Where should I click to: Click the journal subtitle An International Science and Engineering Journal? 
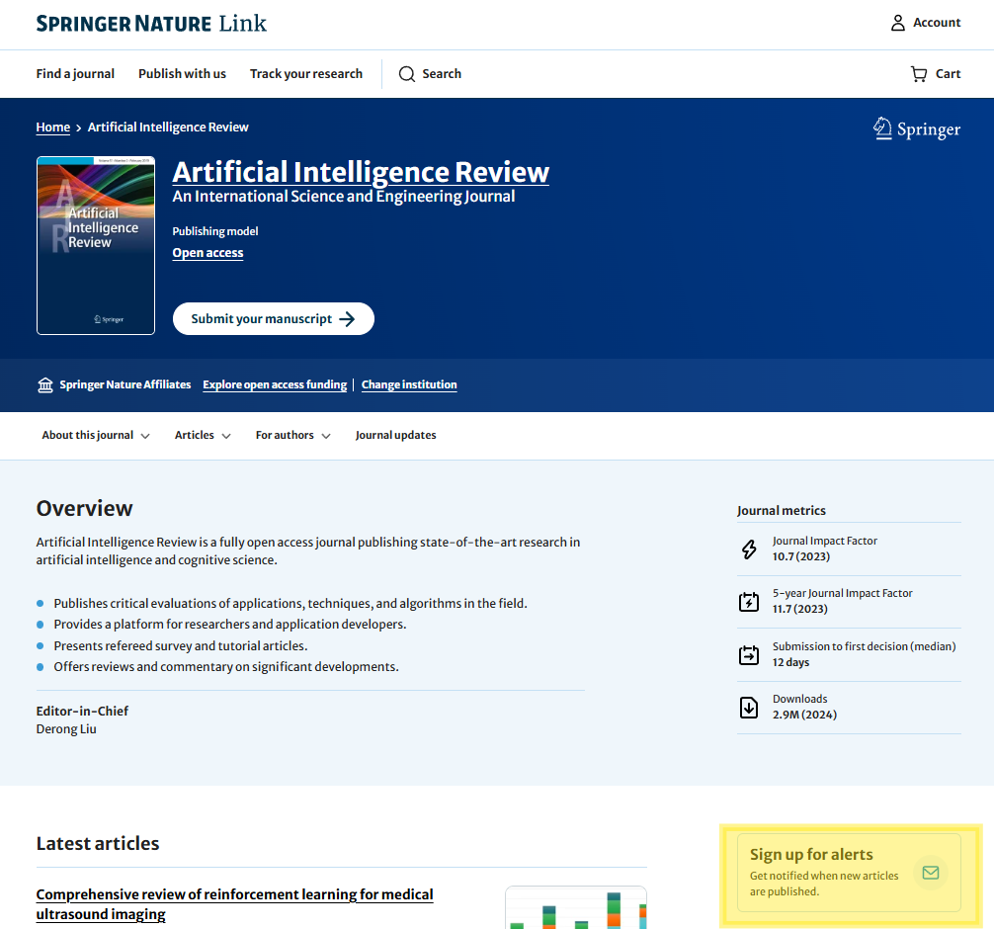344,197
